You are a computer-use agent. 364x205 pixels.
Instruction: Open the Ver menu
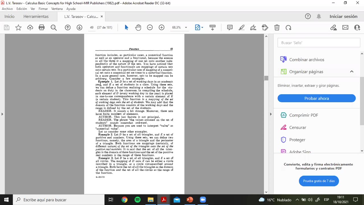coord(33,9)
